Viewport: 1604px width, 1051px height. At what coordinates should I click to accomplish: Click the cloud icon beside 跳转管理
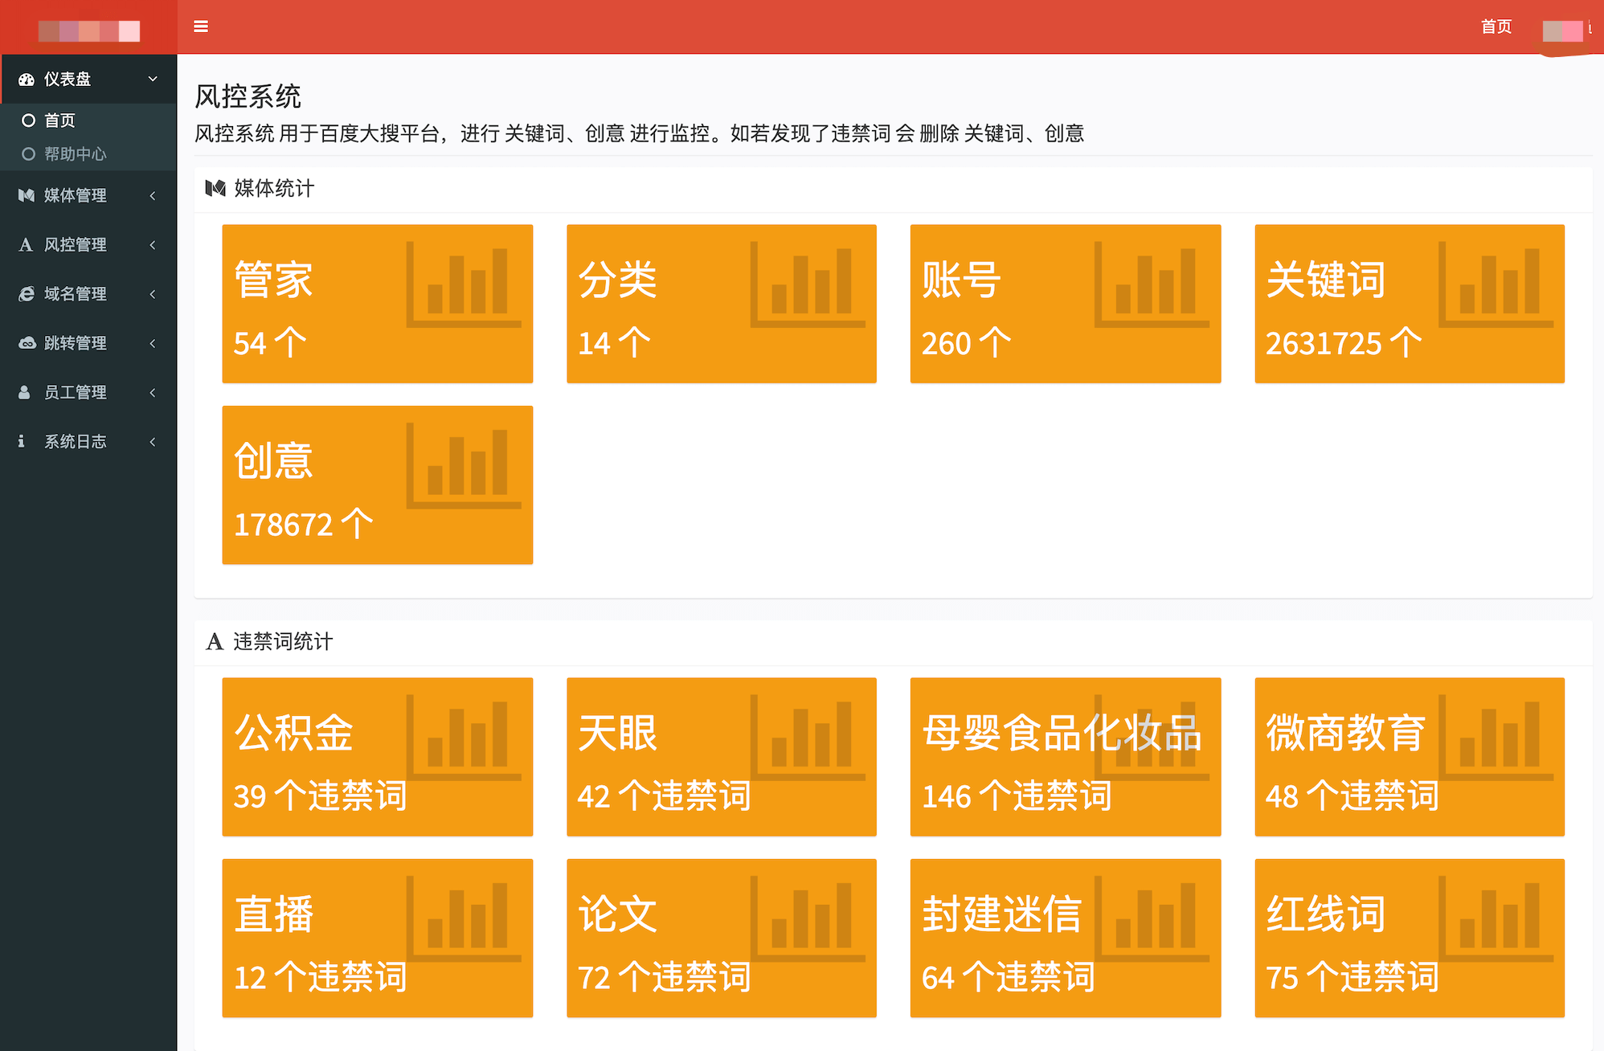point(27,343)
